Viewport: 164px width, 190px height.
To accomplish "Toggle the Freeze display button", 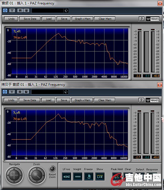I will [89, 177].
